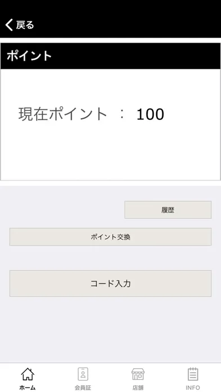The width and height of the screenshot is (221, 392).
Task: Select the ポイント交換 button
Action: [x=111, y=237]
